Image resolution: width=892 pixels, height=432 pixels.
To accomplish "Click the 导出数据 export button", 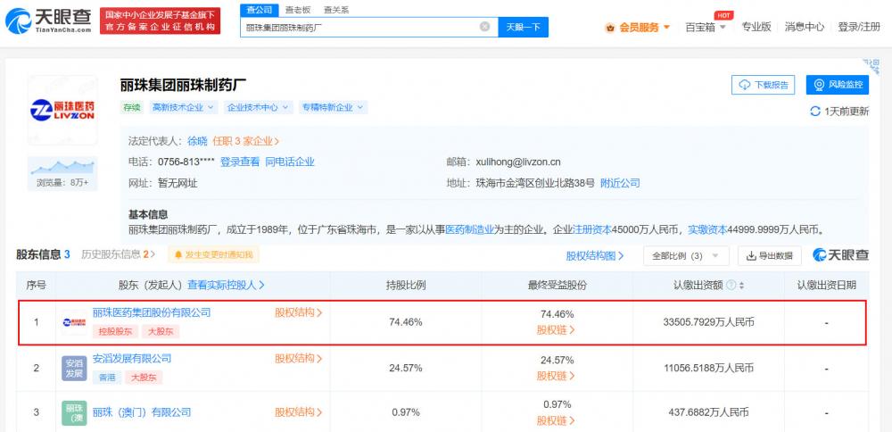I will coord(770,256).
